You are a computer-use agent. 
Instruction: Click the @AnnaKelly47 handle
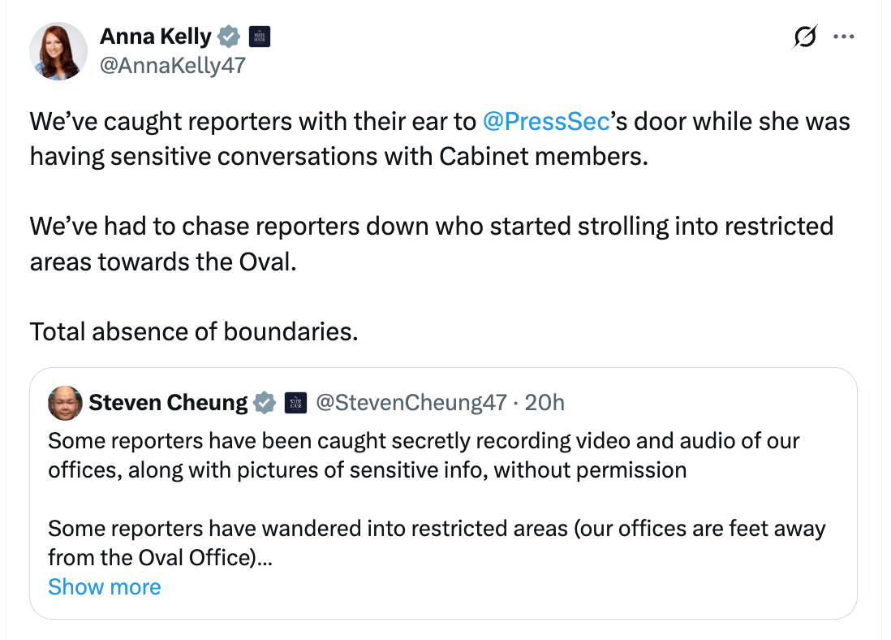(x=172, y=66)
